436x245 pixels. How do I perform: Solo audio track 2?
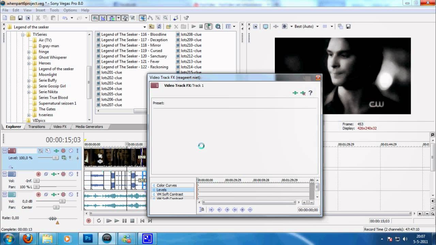[x=77, y=174]
